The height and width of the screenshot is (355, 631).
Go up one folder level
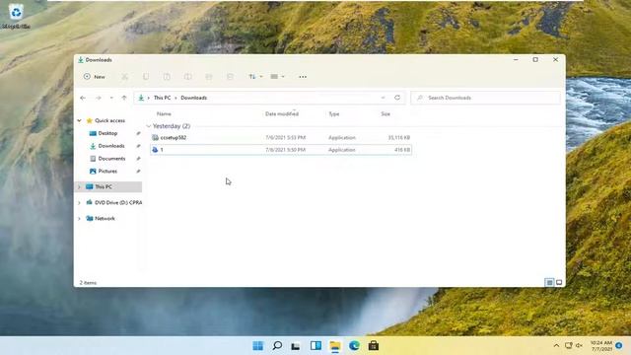124,98
